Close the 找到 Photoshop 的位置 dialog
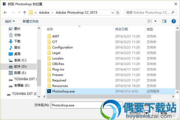 pyautogui.click(x=176, y=4)
